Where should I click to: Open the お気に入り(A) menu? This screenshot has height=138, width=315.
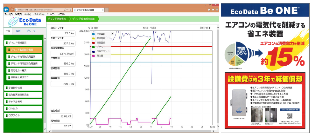[x=39, y=14]
